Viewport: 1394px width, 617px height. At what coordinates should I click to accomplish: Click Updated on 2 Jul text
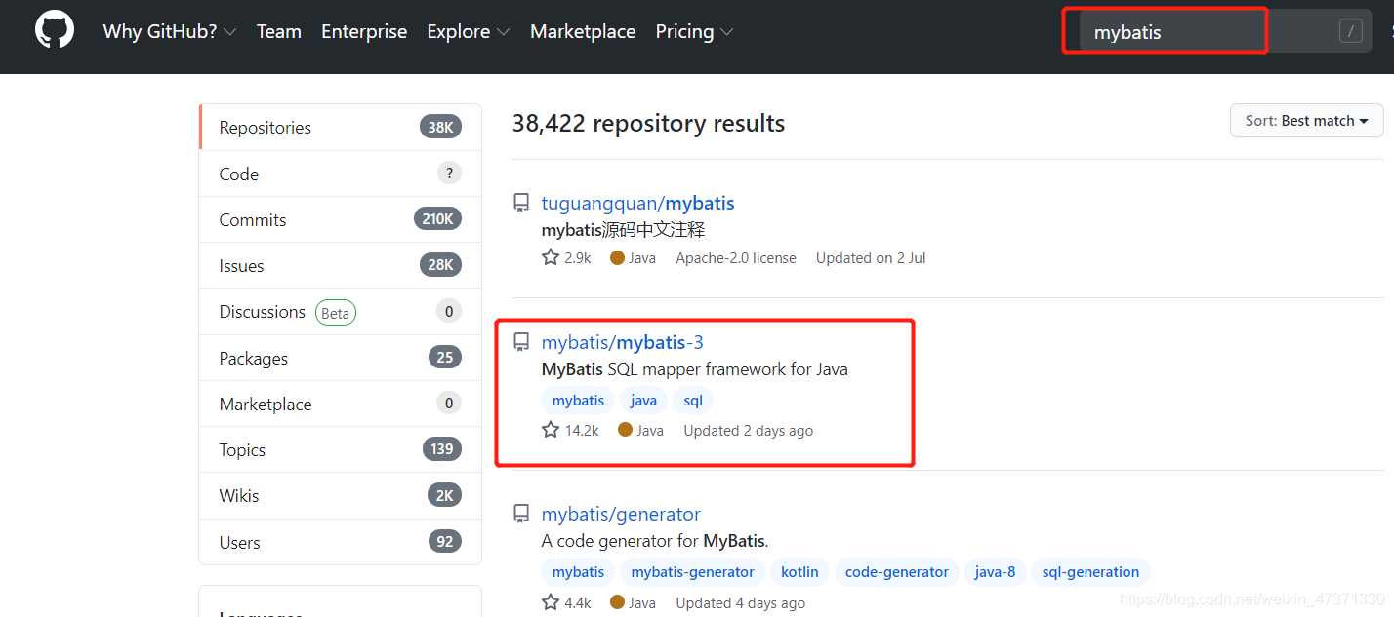(871, 258)
